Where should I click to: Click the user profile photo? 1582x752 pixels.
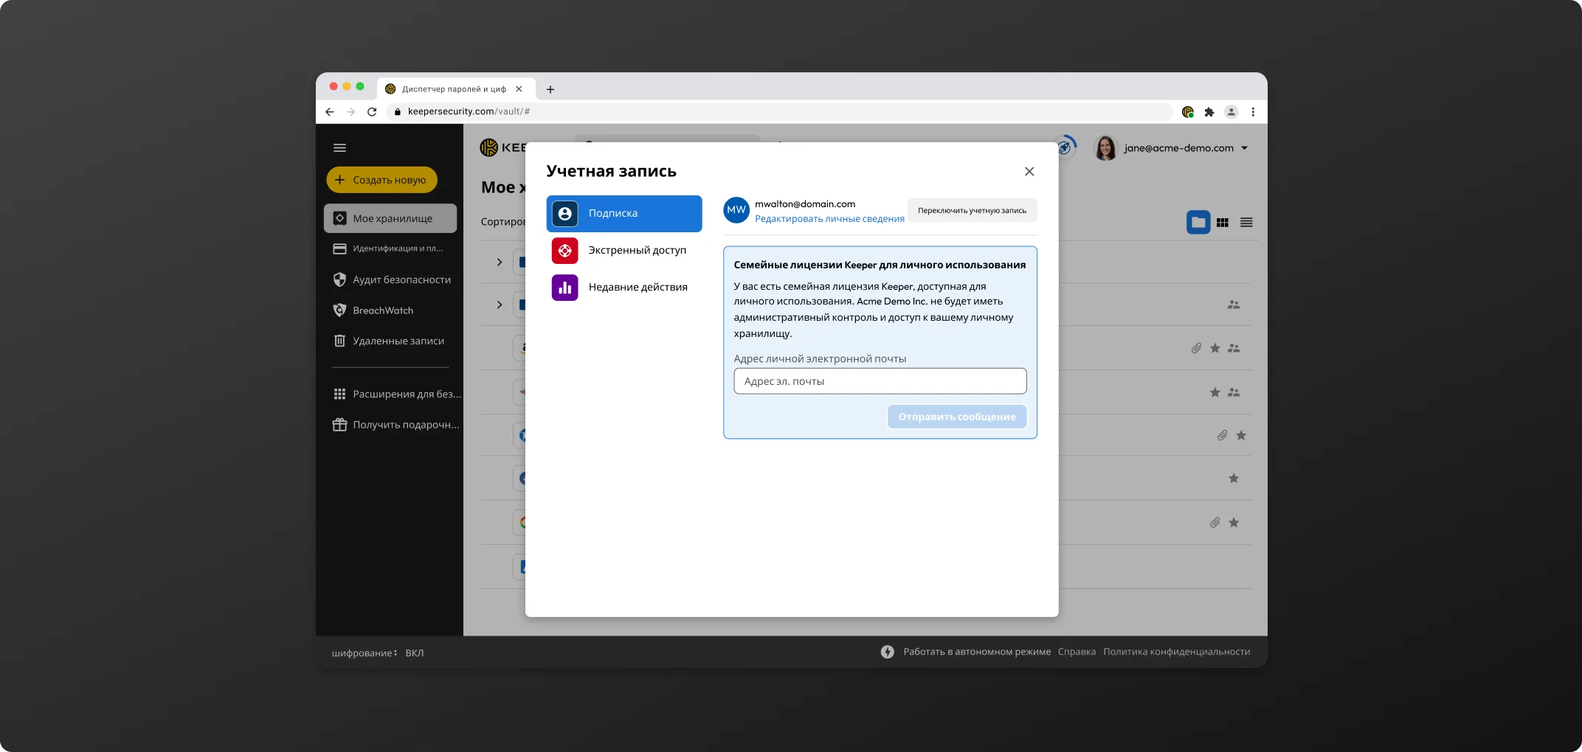pos(1105,148)
